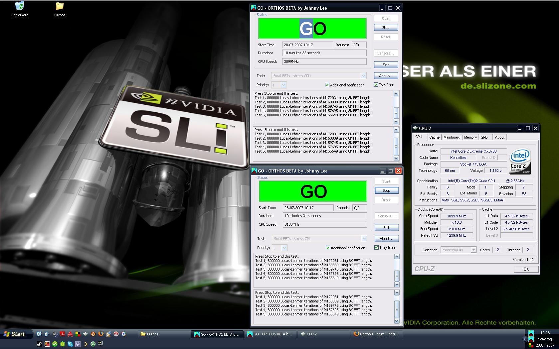Click the green chip quick launch icon
The image size is (559, 349).
(x=63, y=344)
